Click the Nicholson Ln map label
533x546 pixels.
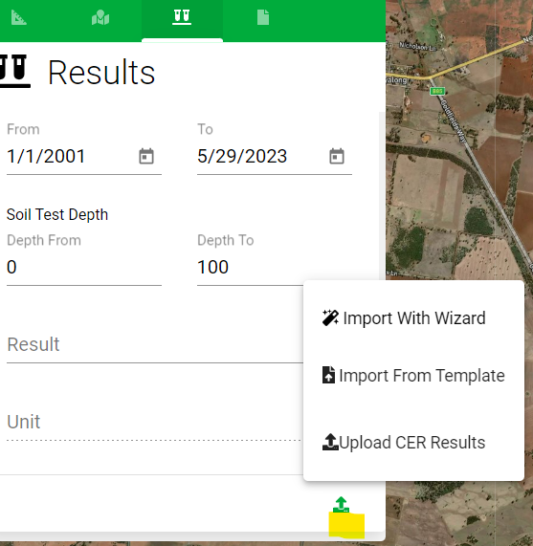417,46
